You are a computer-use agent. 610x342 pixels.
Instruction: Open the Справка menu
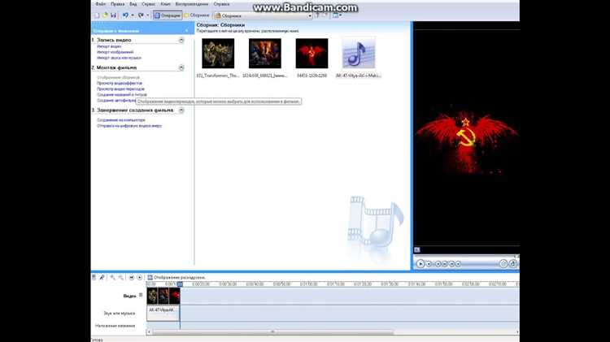click(x=221, y=4)
